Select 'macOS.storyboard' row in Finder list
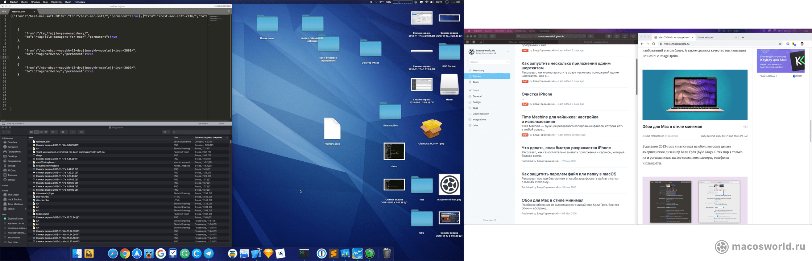 click(x=129, y=162)
